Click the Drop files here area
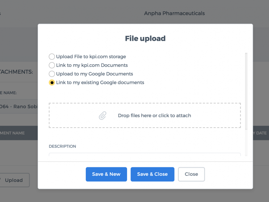 tap(145, 115)
